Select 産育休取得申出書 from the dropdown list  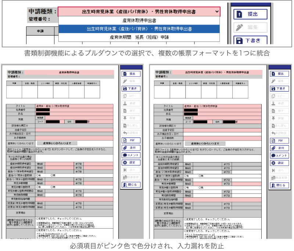(x=139, y=21)
